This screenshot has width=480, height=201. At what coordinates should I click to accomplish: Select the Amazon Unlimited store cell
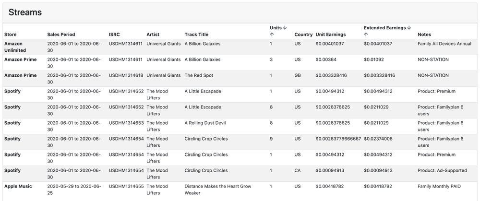(15, 47)
